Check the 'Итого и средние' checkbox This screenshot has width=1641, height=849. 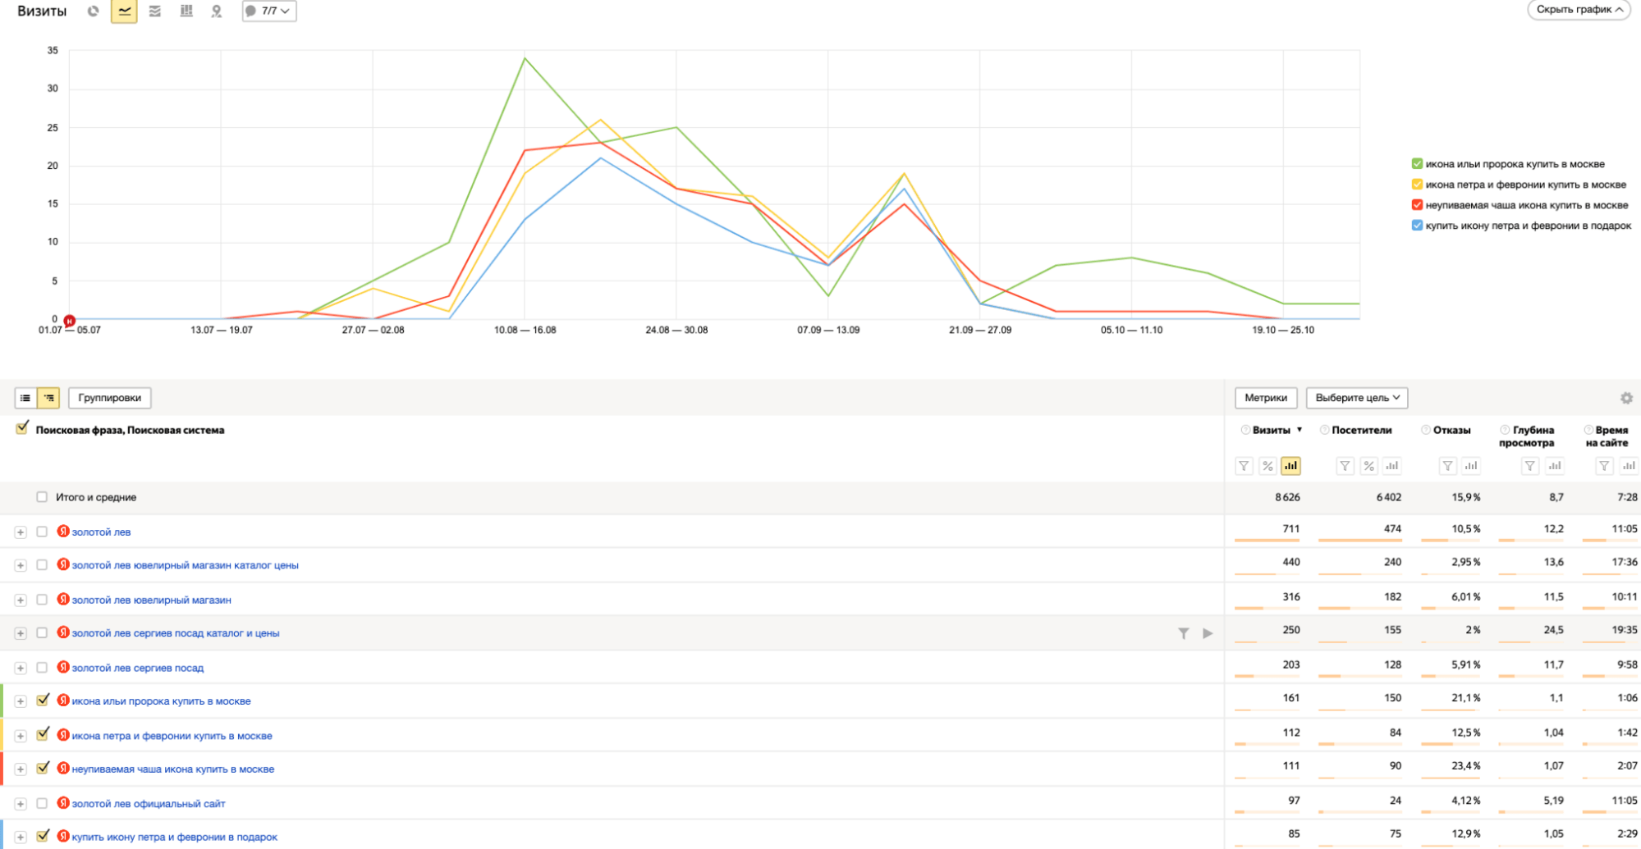(42, 497)
